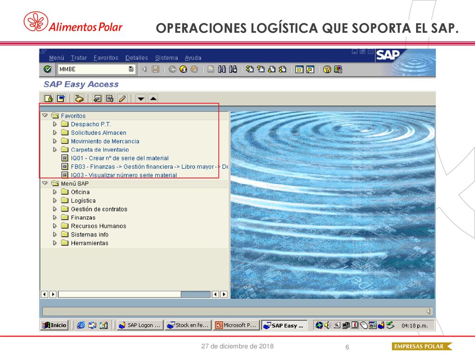Image resolution: width=475 pixels, height=356 pixels.
Task: Switch to SAP Logon taskbar button
Action: pos(140,325)
